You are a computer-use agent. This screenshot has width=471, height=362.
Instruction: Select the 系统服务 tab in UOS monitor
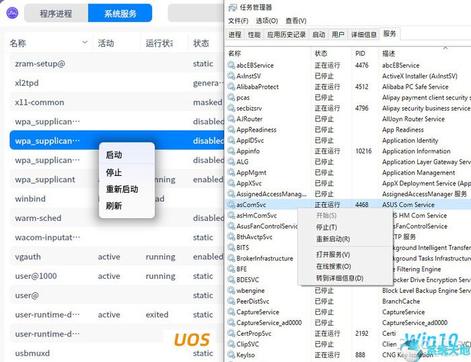pyautogui.click(x=120, y=13)
